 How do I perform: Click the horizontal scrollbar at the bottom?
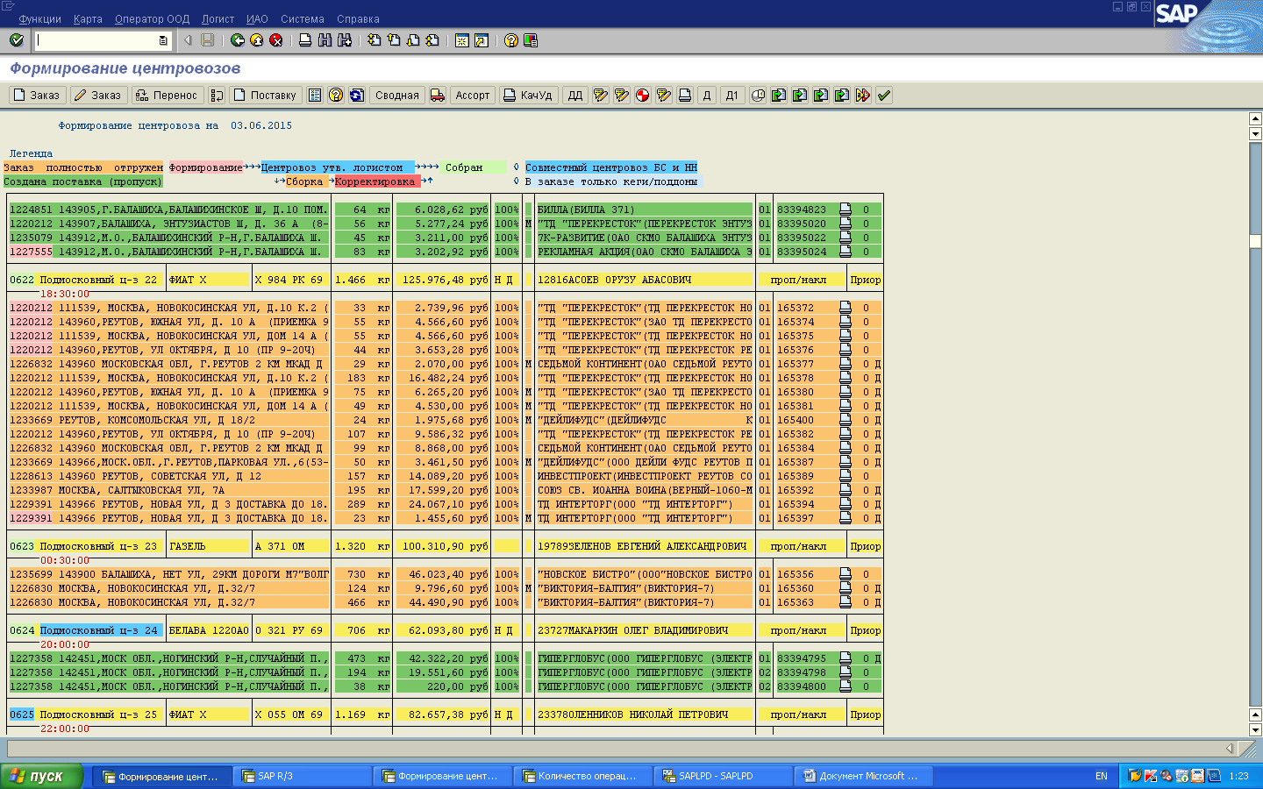(614, 748)
